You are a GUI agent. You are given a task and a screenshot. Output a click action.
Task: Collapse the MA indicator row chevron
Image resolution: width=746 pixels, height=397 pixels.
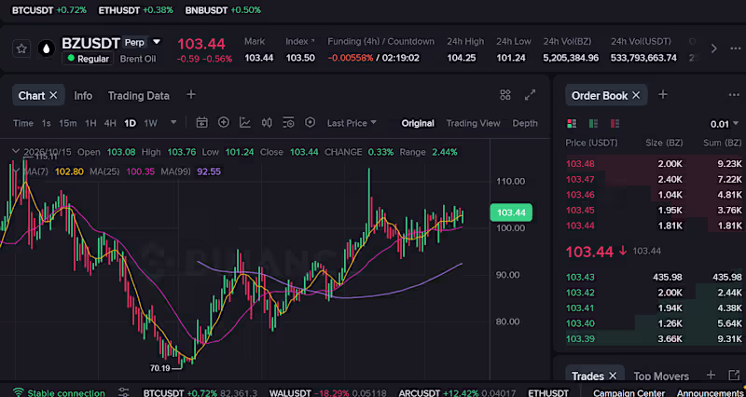(16, 171)
